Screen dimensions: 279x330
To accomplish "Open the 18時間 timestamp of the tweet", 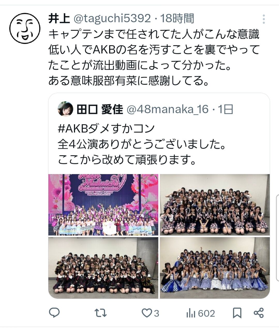I will pos(177,18).
